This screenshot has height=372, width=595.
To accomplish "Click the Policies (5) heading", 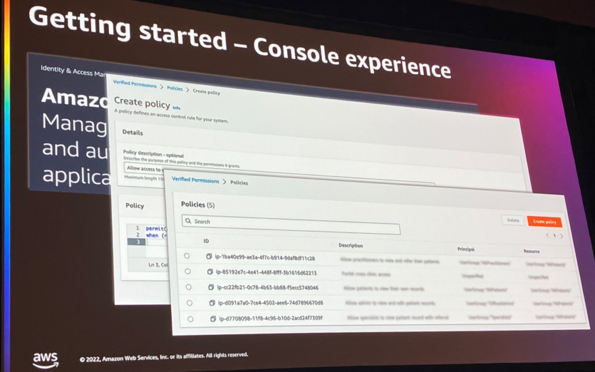I will [198, 205].
